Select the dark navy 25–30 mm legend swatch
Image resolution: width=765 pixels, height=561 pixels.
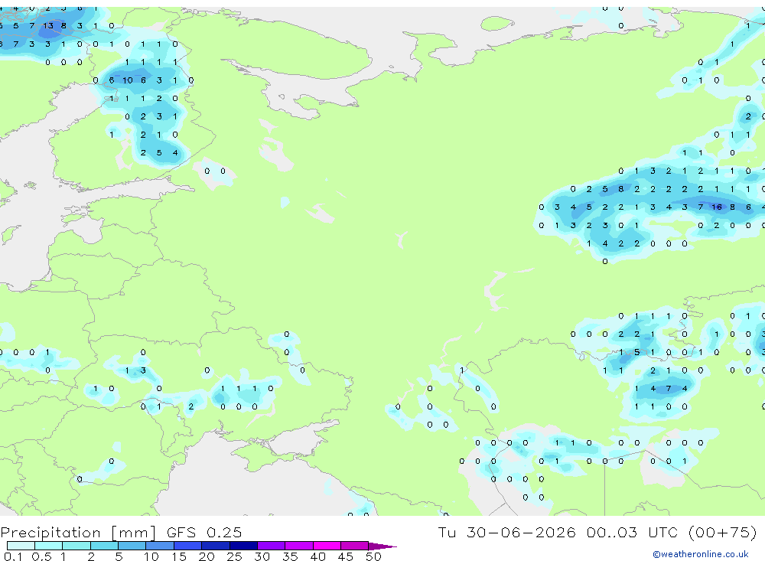click(243, 546)
